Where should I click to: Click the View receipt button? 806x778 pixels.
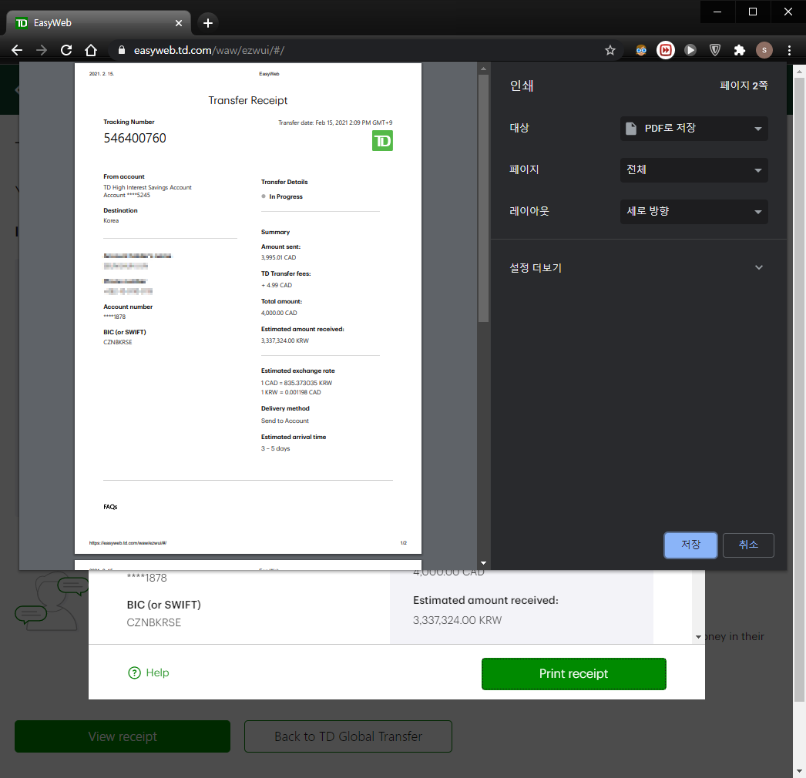123,736
